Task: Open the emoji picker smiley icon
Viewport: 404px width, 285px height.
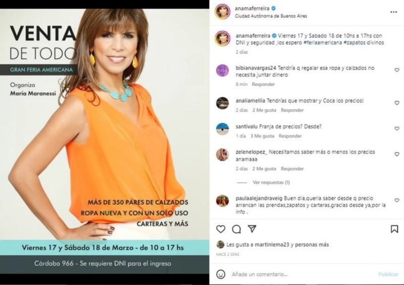Action: coord(221,274)
